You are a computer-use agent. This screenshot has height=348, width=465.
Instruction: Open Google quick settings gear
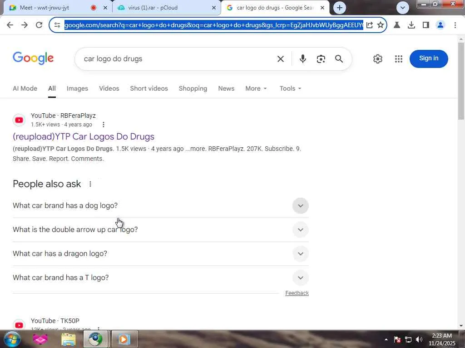[x=377, y=59]
